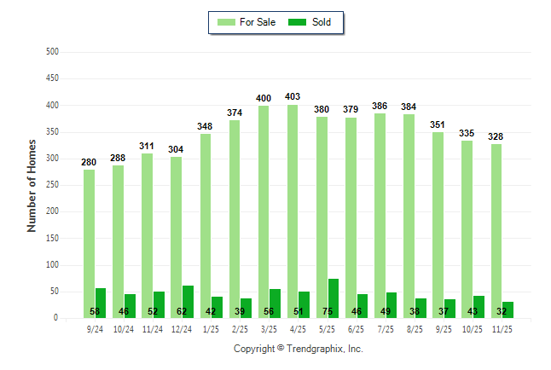Toggle the Sold legend label
Image resolution: width=551 pixels, height=370 pixels.
[322, 21]
